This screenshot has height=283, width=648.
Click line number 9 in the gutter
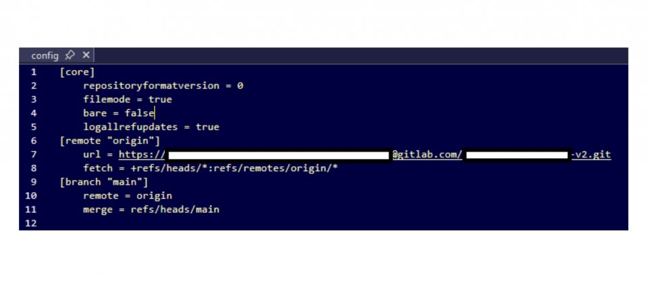pos(34,182)
